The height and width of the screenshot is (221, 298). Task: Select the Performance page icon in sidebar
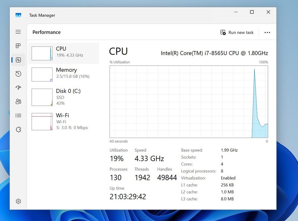tap(18, 60)
